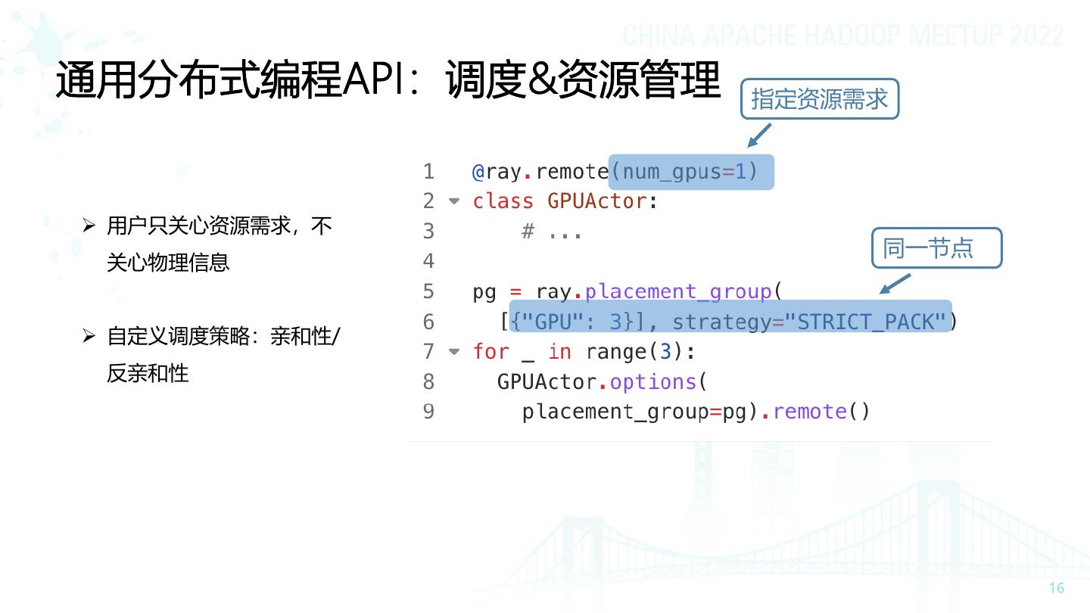Viewport: 1090px width, 613px height.
Task: Collapse the fold arrow at line 2
Action: click(x=454, y=201)
